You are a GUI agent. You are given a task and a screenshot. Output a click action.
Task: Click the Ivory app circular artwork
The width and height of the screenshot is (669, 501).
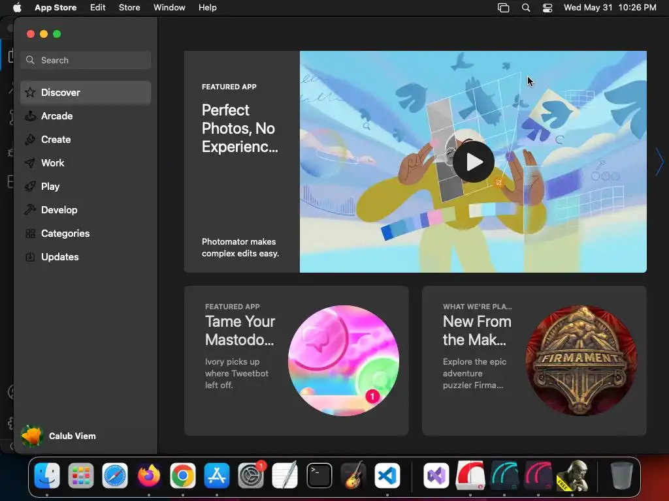344,360
